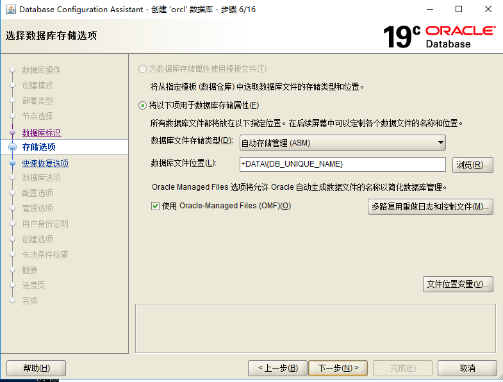
Task: Click the 文件位置变量(V)... button
Action: pyautogui.click(x=458, y=284)
